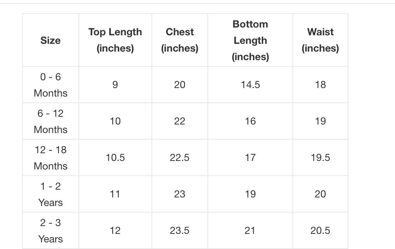Click the 10.5 top length value
The width and height of the screenshot is (395, 249).
tap(115, 158)
